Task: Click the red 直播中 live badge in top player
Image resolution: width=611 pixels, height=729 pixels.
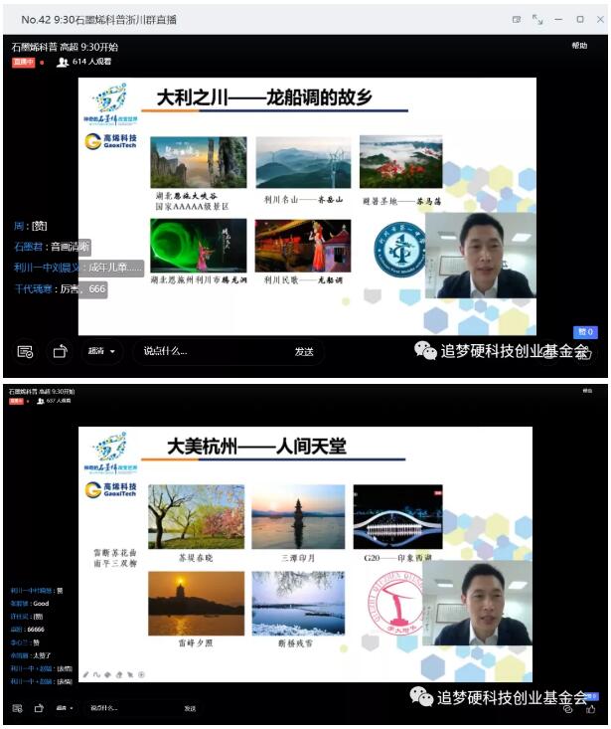Action: [x=23, y=62]
